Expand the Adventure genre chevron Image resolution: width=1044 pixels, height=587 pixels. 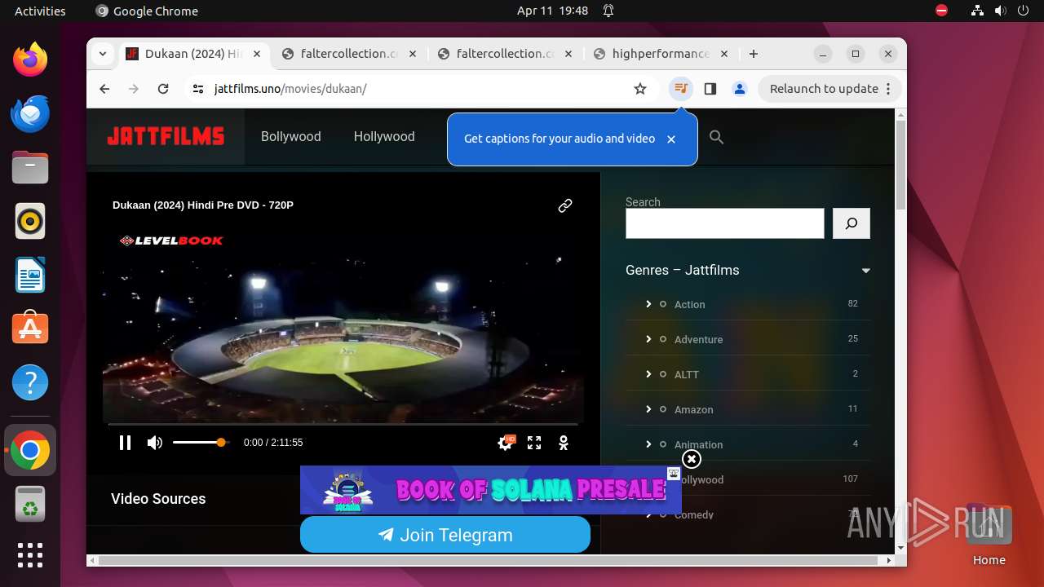648,339
